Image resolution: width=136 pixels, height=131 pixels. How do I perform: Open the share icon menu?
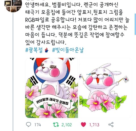tap(111, 125)
